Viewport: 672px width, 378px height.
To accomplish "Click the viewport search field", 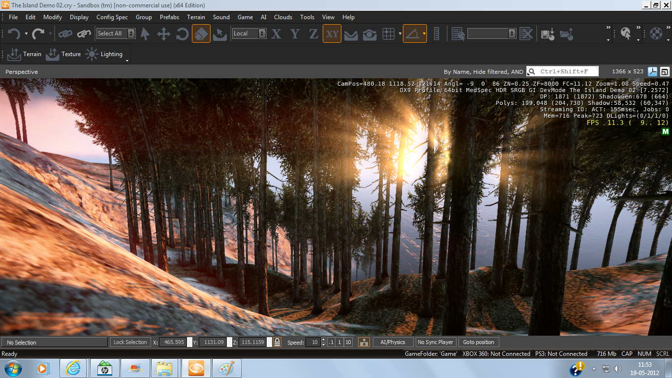I will point(562,71).
